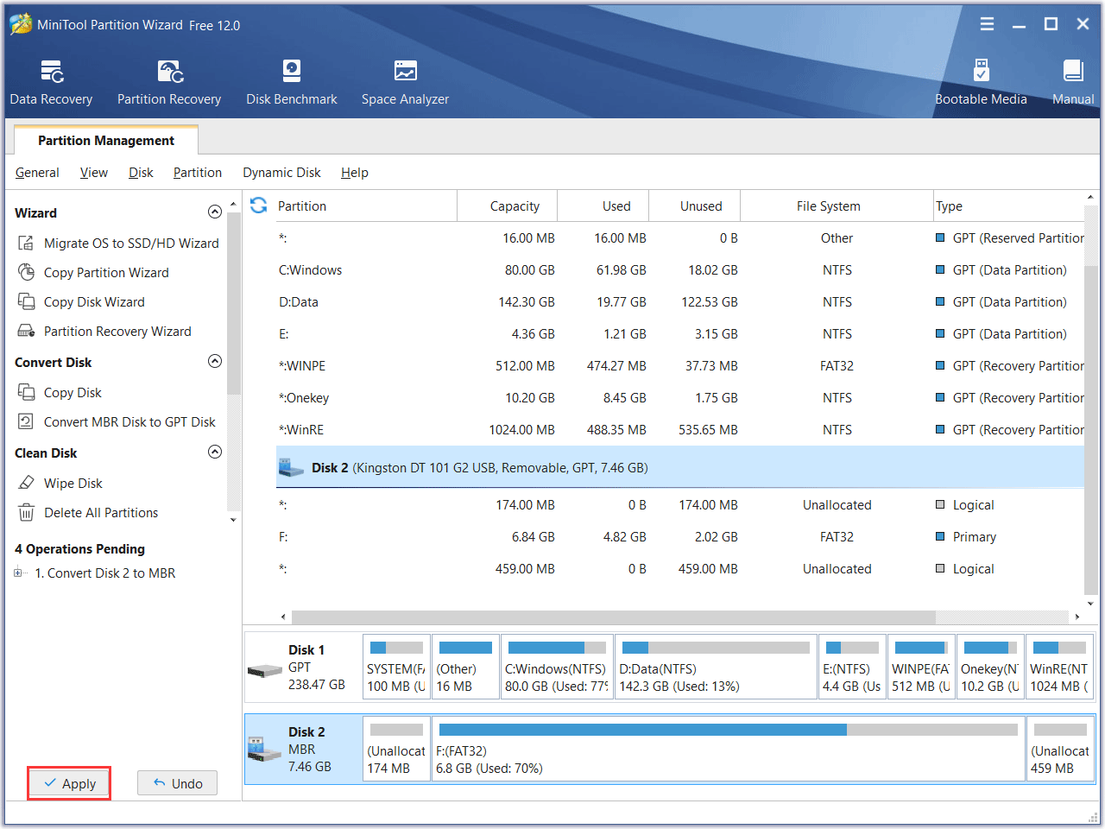This screenshot has width=1105, height=829.
Task: Undo the last operation
Action: [177, 783]
